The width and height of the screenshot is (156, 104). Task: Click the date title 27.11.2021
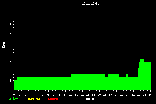90,4
